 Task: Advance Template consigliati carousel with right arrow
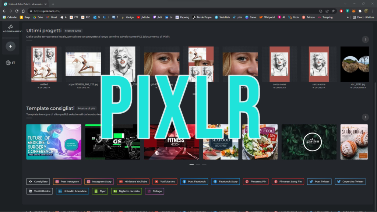pos(366,117)
